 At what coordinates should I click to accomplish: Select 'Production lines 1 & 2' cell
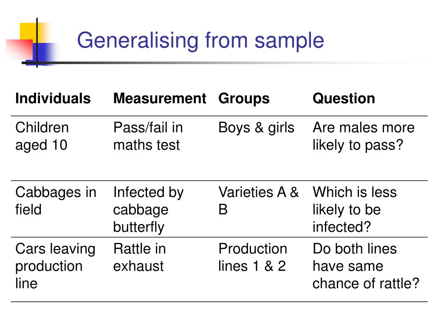point(252,257)
